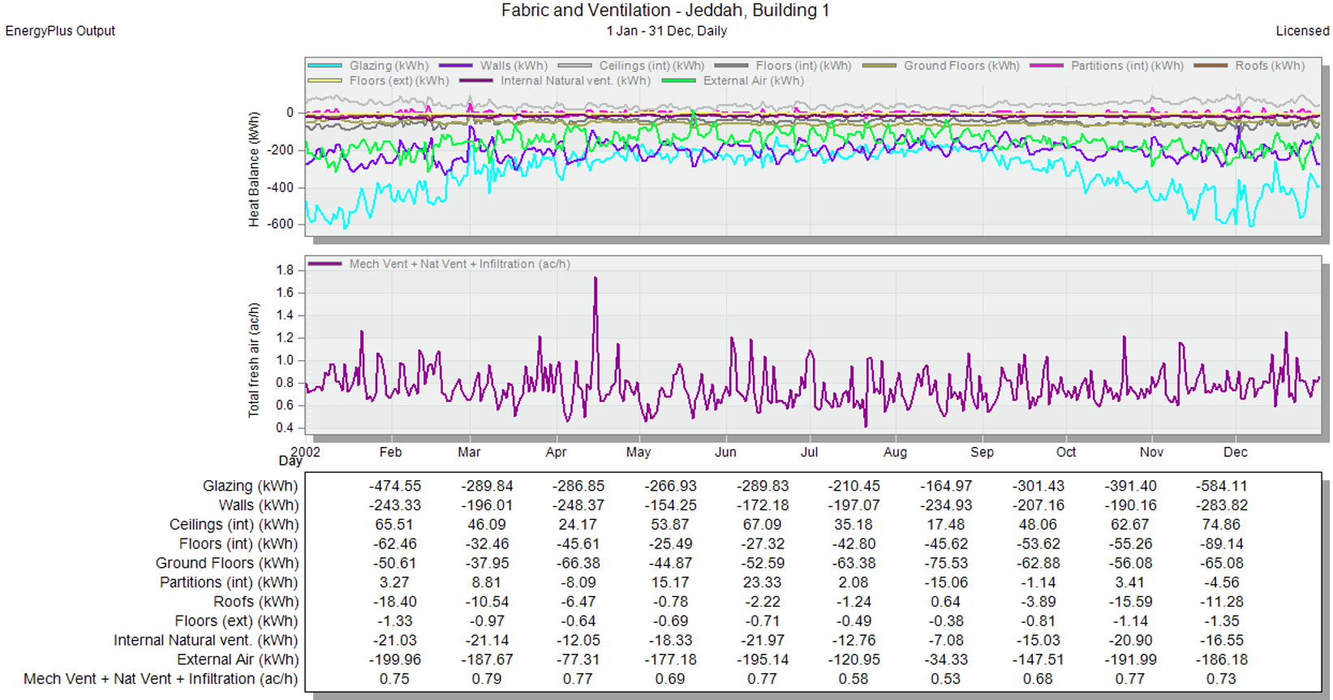Viewport: 1333px width, 700px height.
Task: Click the External Air green legend swatch
Action: [679, 80]
